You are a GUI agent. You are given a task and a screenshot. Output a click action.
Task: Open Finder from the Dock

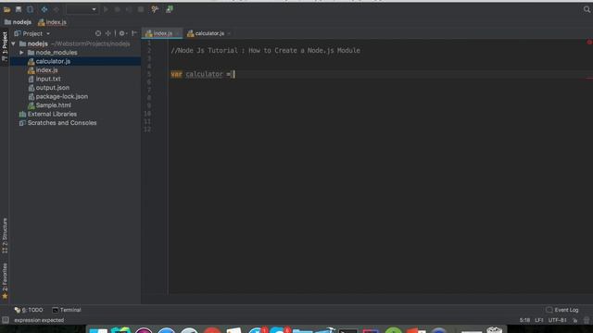[98, 330]
